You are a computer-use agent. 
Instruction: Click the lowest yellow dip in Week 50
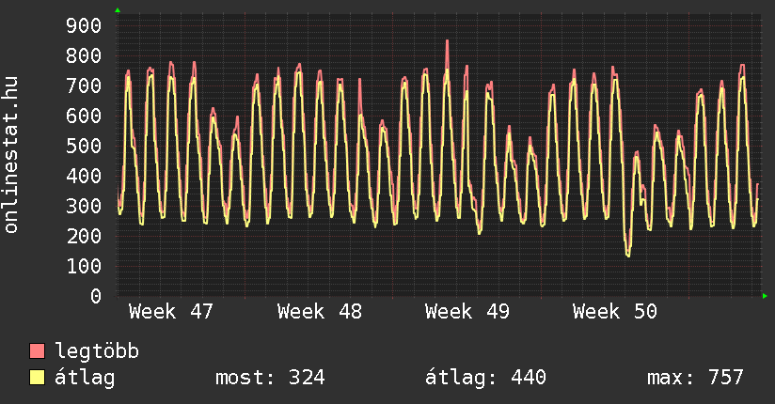(627, 255)
